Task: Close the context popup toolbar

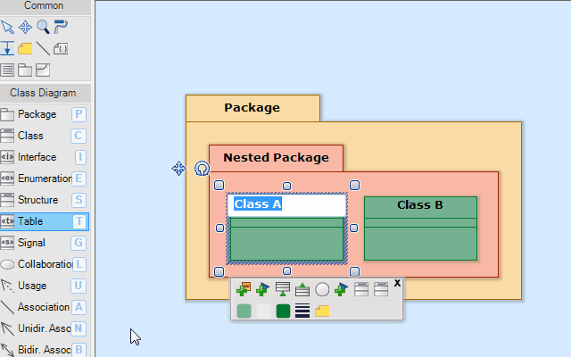Action: [397, 283]
